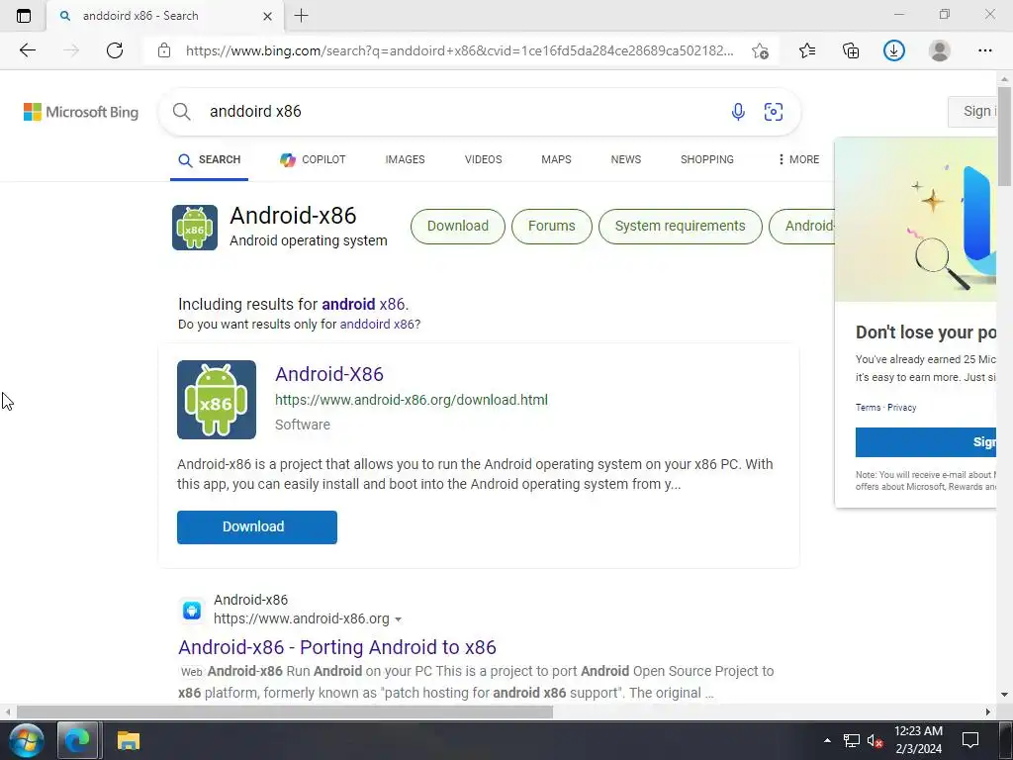Click the small Android-x86 header logo
The image size is (1013, 760).
pos(195,228)
